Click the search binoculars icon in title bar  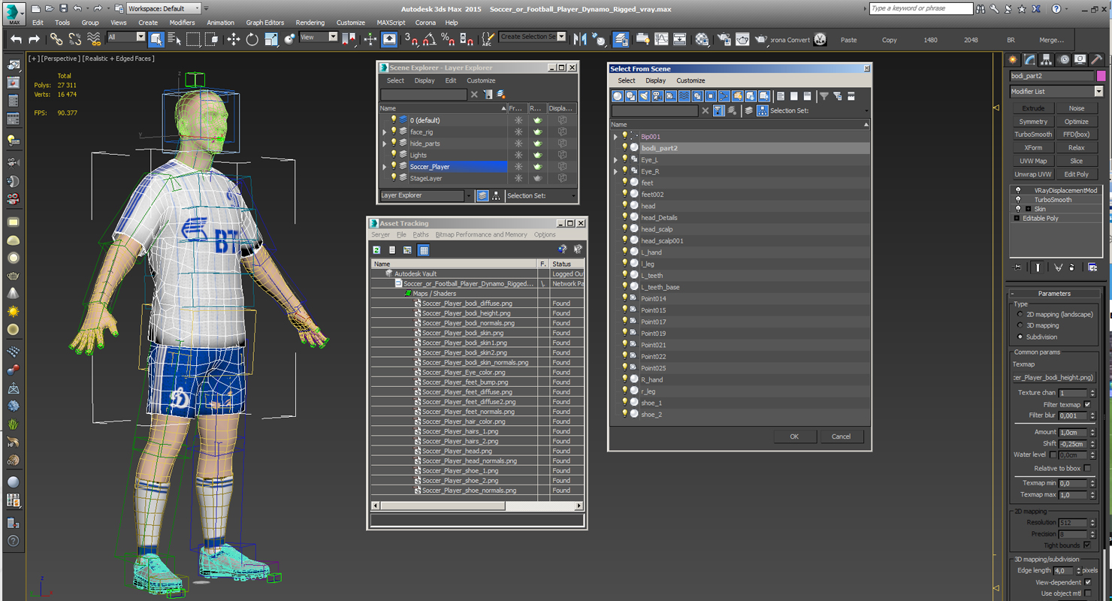pyautogui.click(x=981, y=9)
